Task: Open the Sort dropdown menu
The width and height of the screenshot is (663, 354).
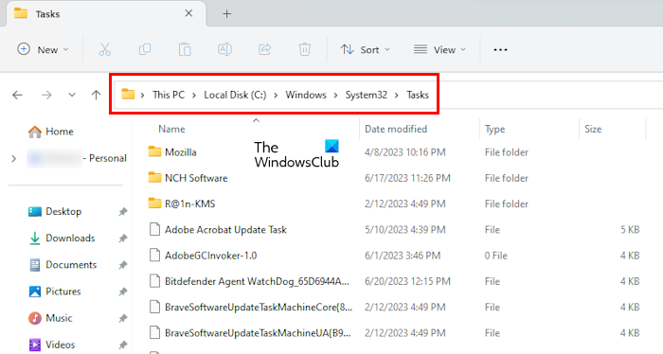Action: (x=366, y=49)
